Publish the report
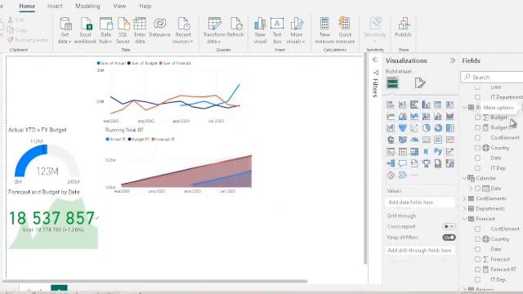 [403, 27]
